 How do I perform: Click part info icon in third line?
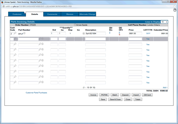point(42,44)
